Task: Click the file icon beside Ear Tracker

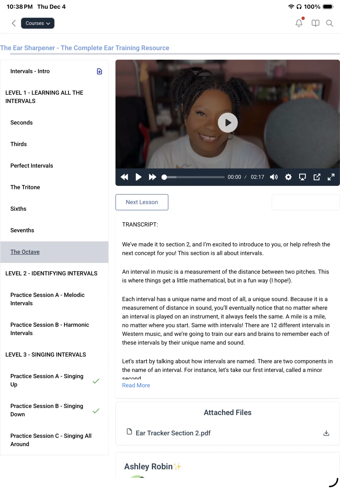Action: [x=129, y=431]
